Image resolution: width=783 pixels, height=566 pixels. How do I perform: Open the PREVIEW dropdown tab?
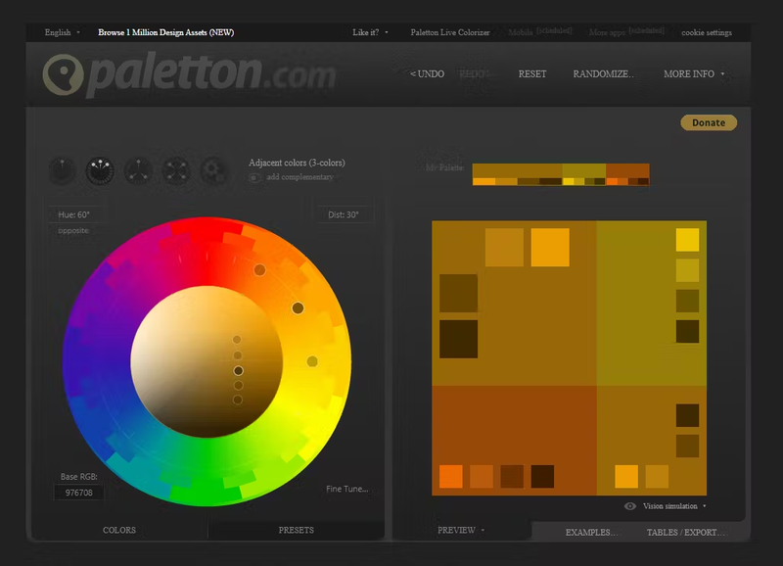461,530
